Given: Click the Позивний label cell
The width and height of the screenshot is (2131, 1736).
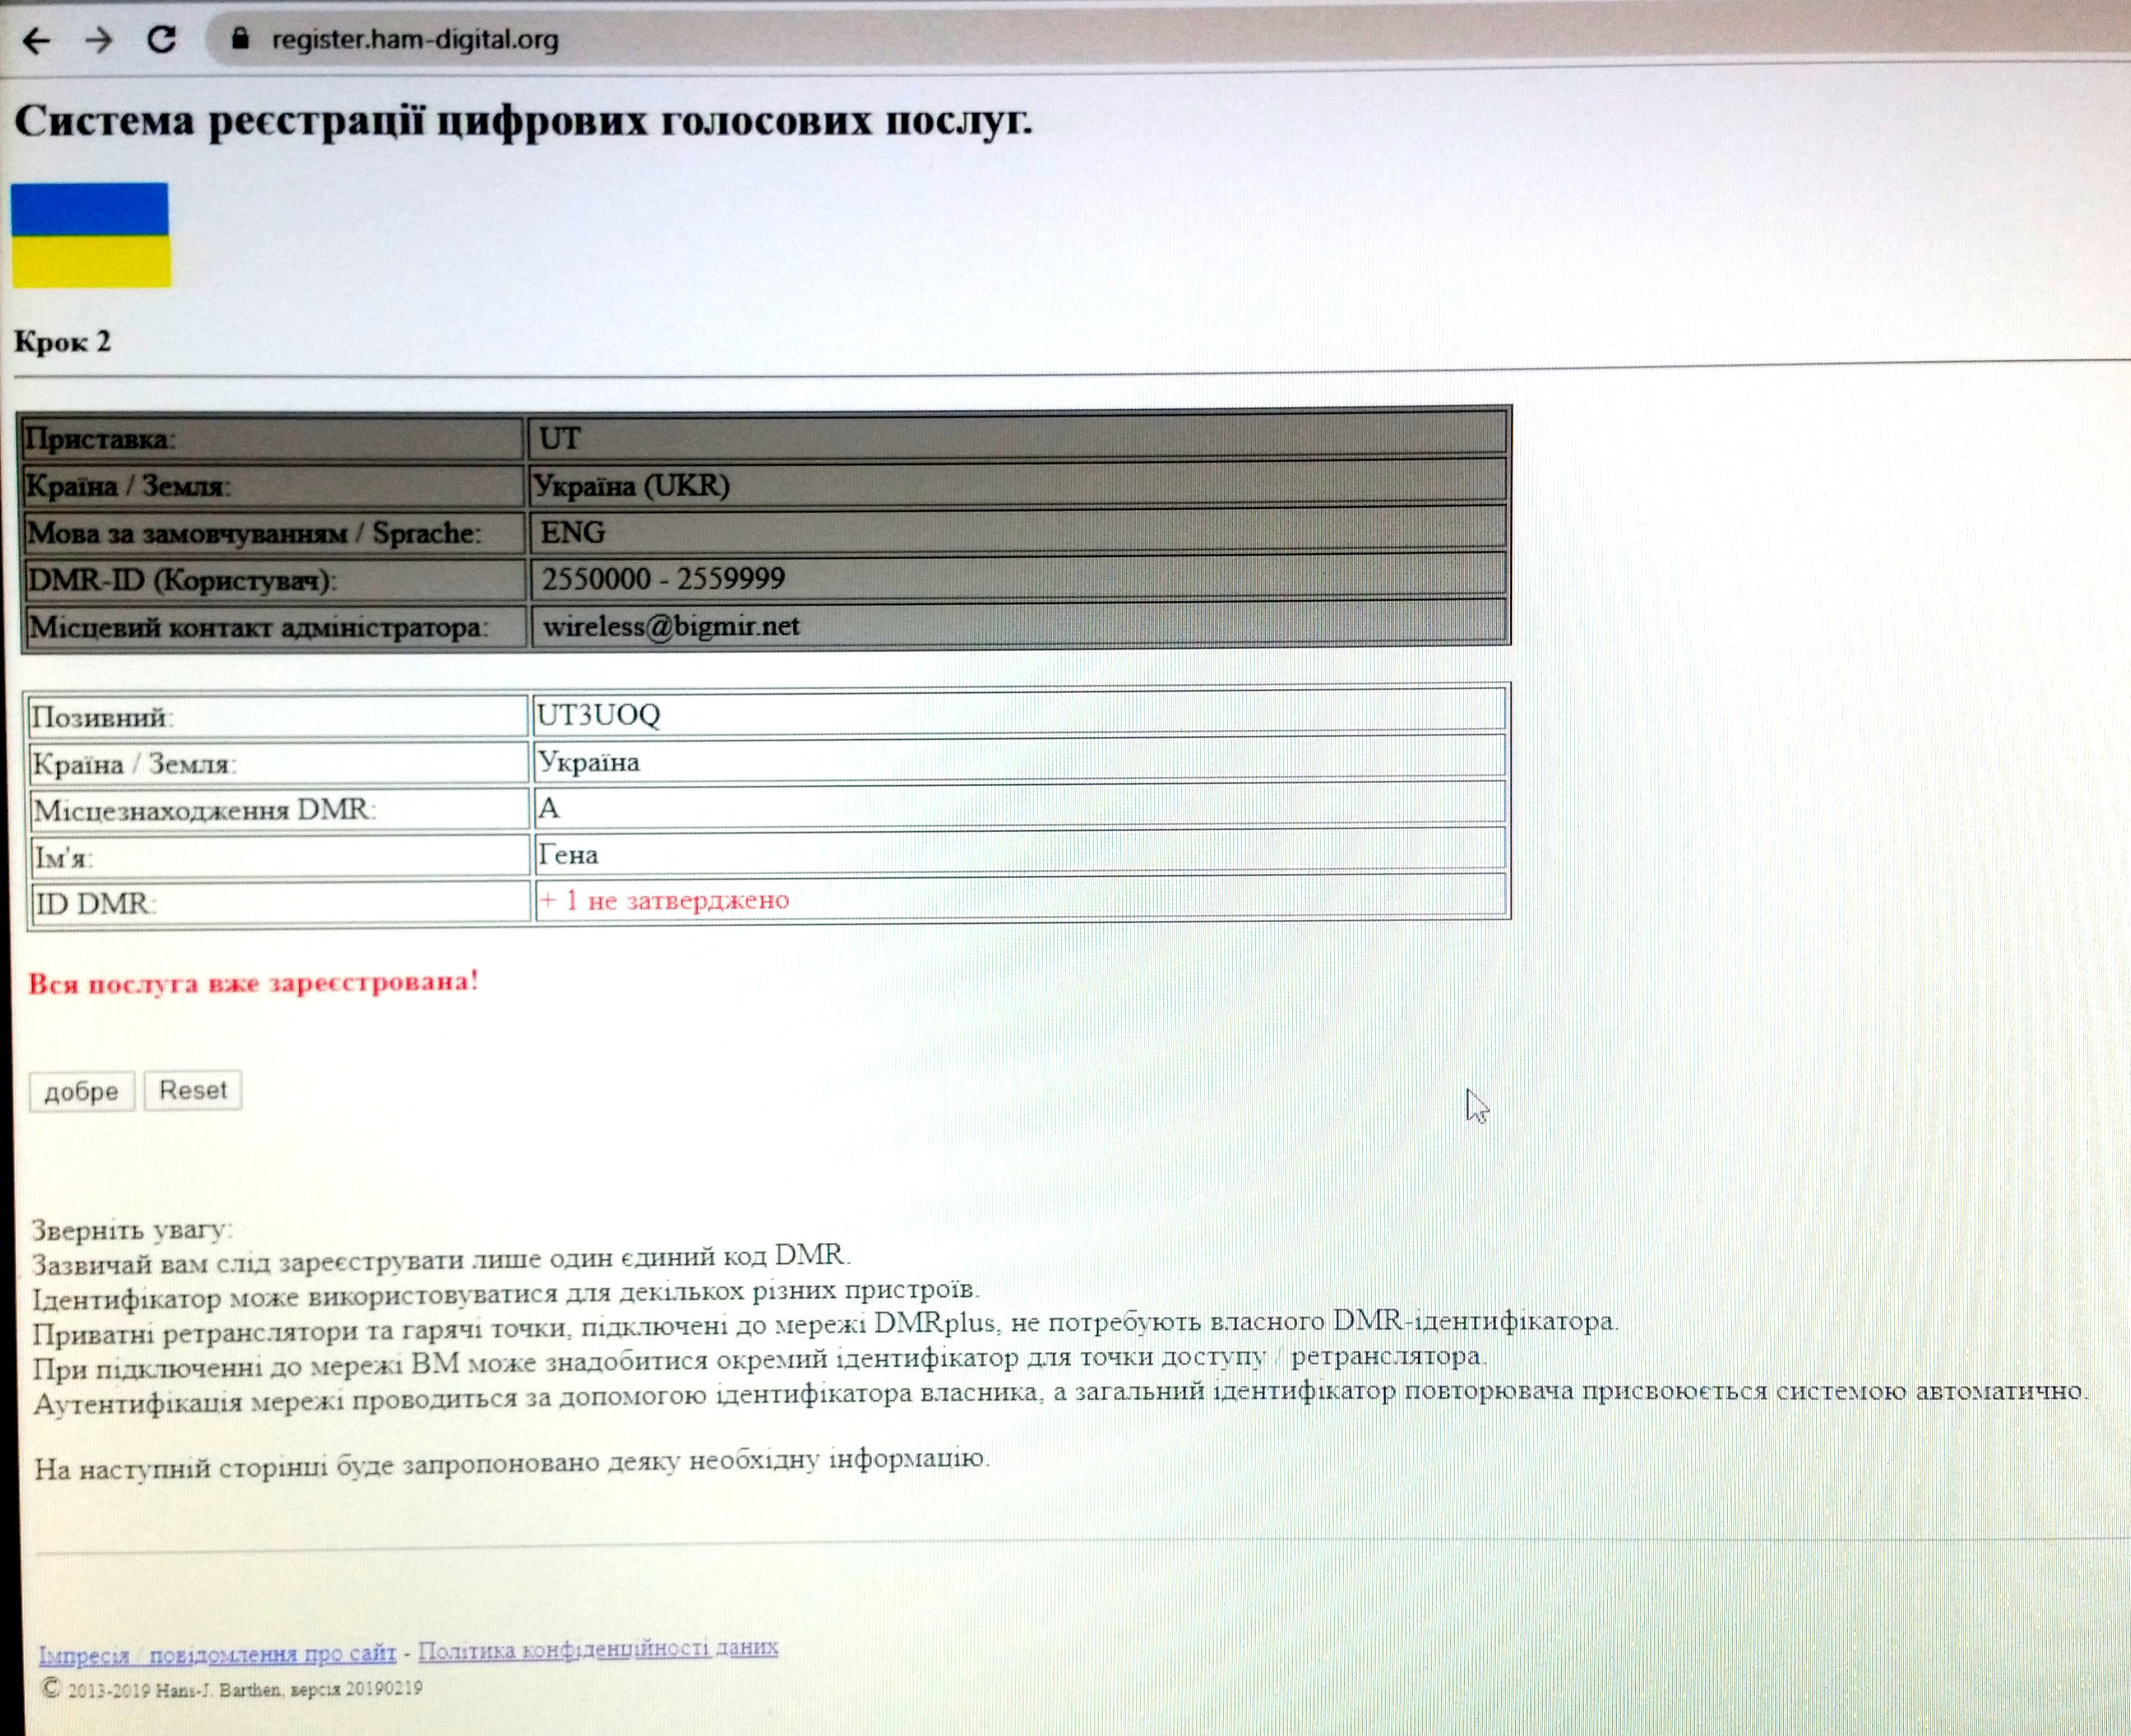Looking at the screenshot, I should coord(278,716).
